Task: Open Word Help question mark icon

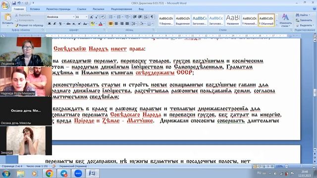Action: 315,9
